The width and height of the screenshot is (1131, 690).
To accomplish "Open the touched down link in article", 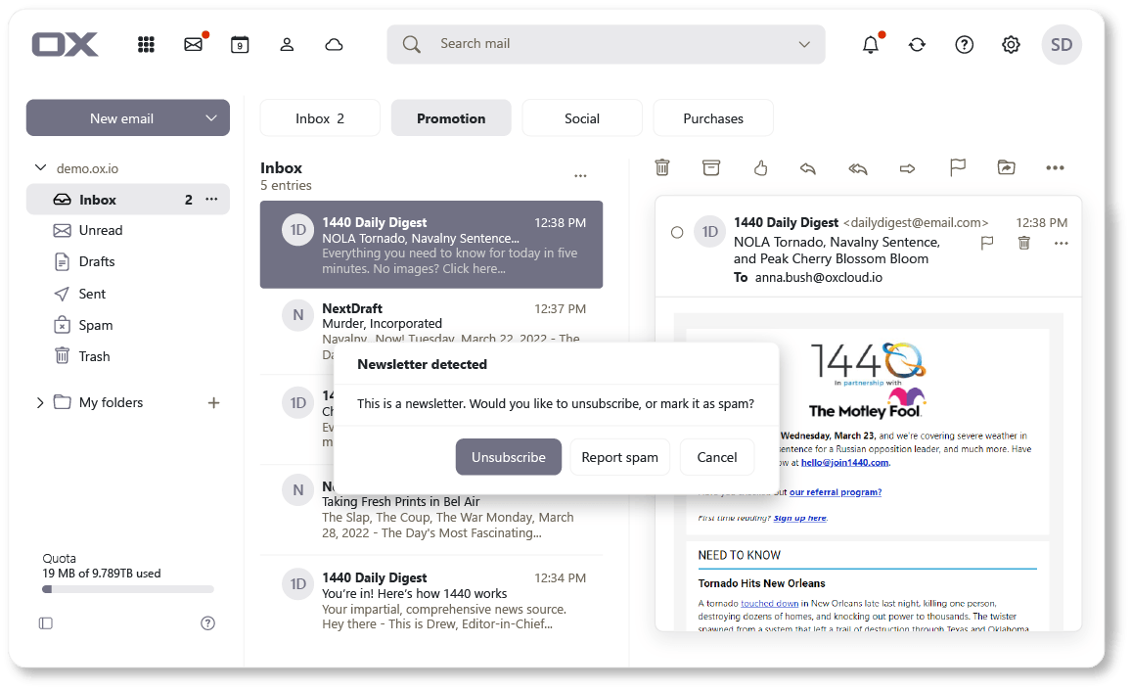I will [770, 604].
